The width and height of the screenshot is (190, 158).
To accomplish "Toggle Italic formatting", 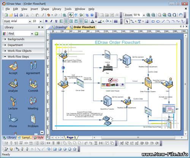I will (x=51, y=21).
